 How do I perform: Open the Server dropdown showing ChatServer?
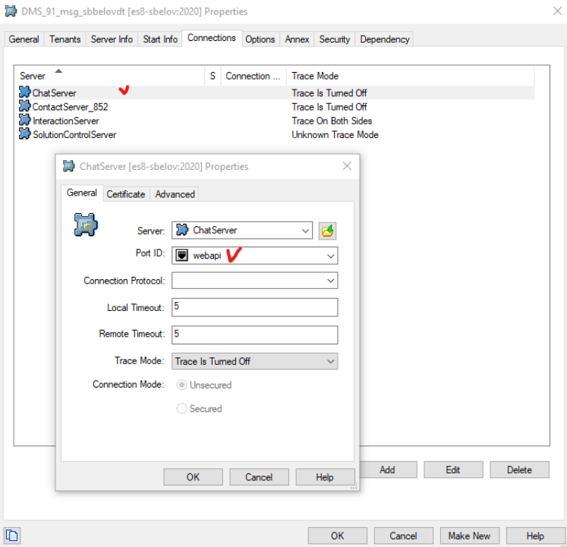click(305, 231)
